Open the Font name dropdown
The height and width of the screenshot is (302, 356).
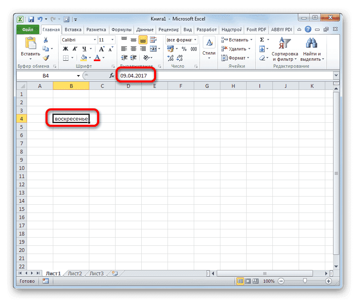pyautogui.click(x=94, y=40)
